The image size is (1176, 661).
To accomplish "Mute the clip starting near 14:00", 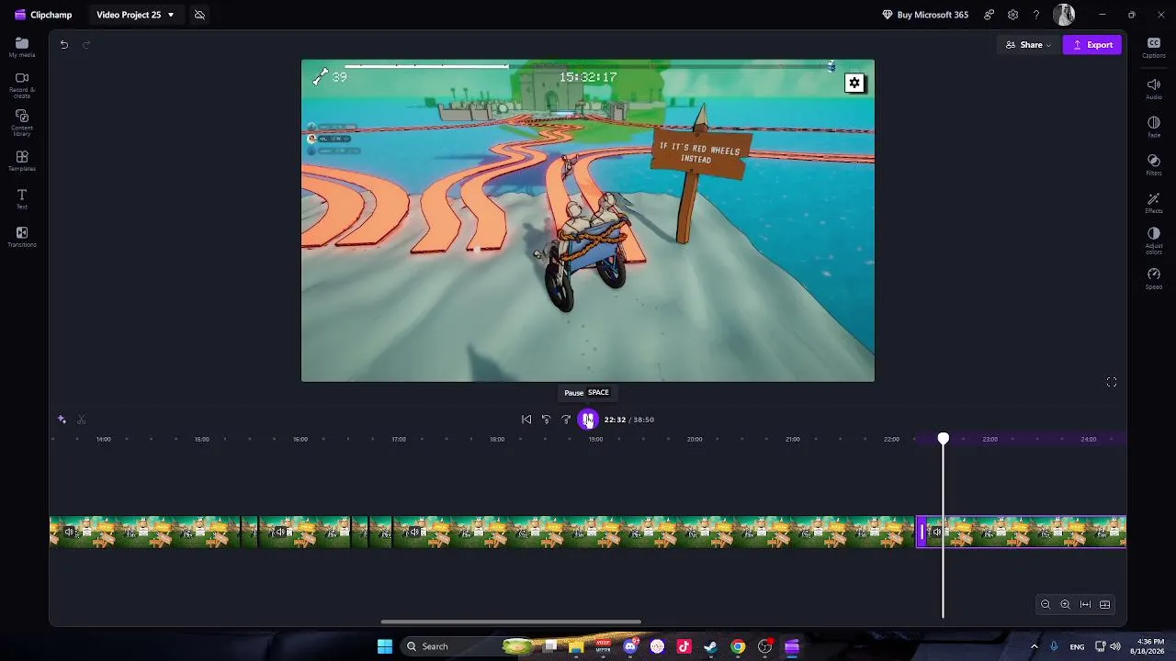I will pos(69,532).
